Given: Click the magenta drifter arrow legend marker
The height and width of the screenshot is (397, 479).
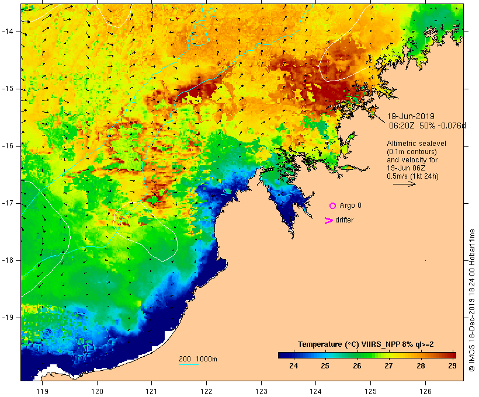Looking at the screenshot, I should point(329,221).
